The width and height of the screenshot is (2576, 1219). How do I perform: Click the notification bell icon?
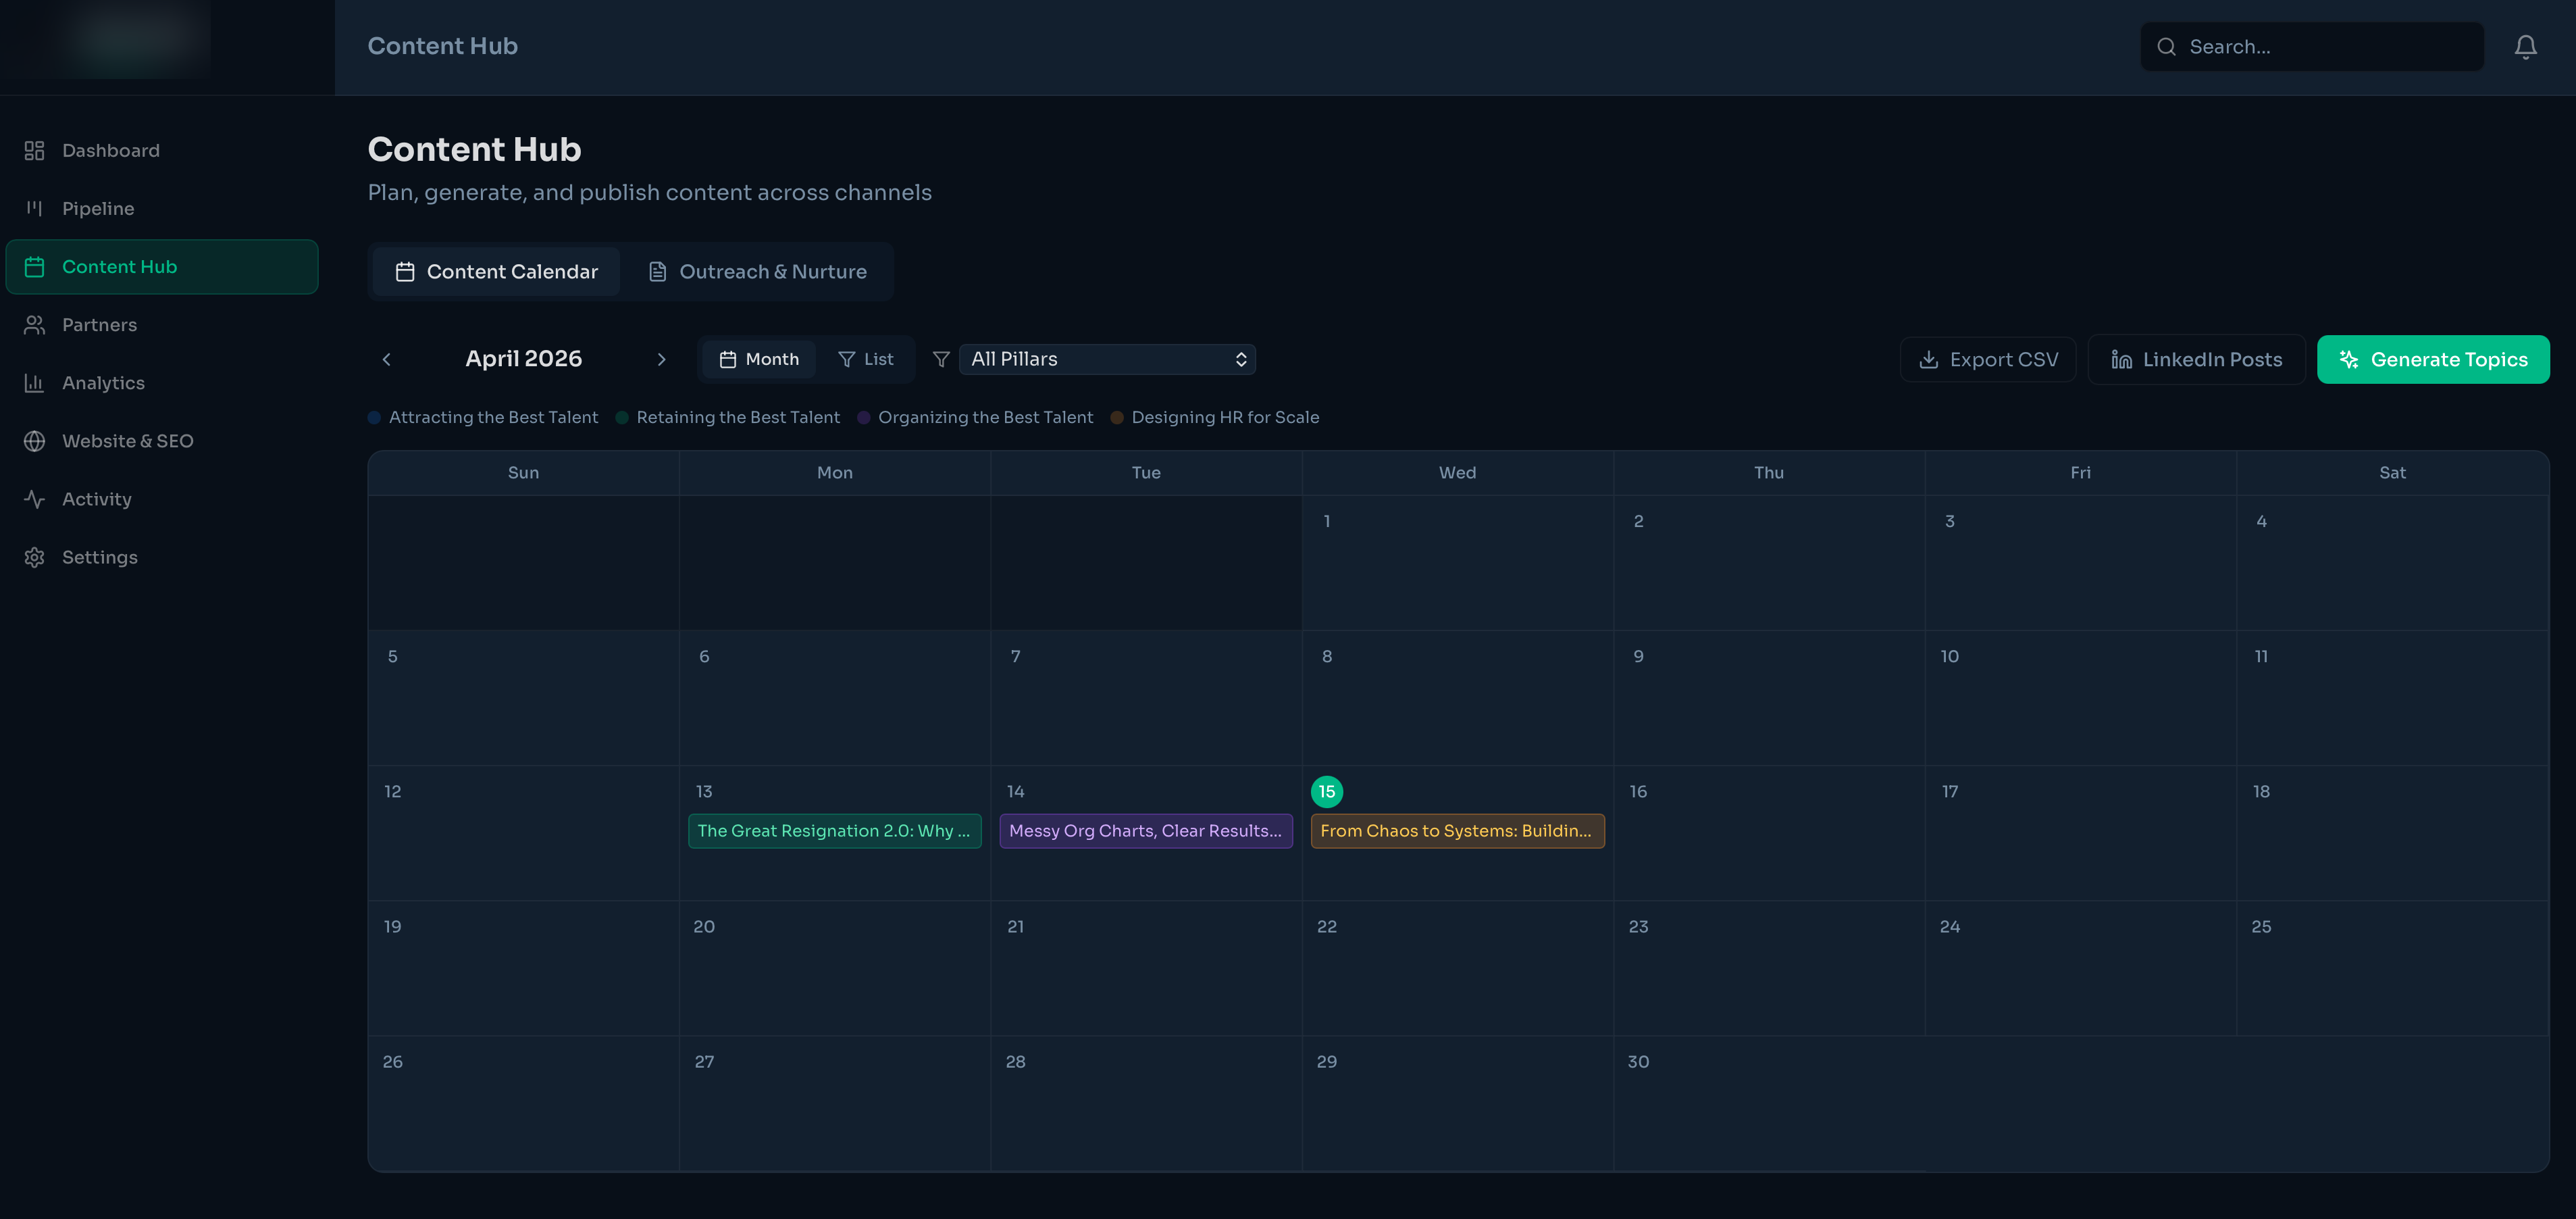pyautogui.click(x=2525, y=47)
